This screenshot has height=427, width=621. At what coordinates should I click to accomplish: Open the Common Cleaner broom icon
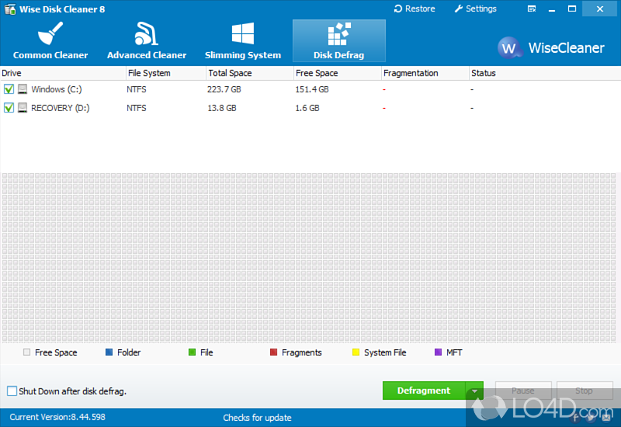(x=50, y=33)
